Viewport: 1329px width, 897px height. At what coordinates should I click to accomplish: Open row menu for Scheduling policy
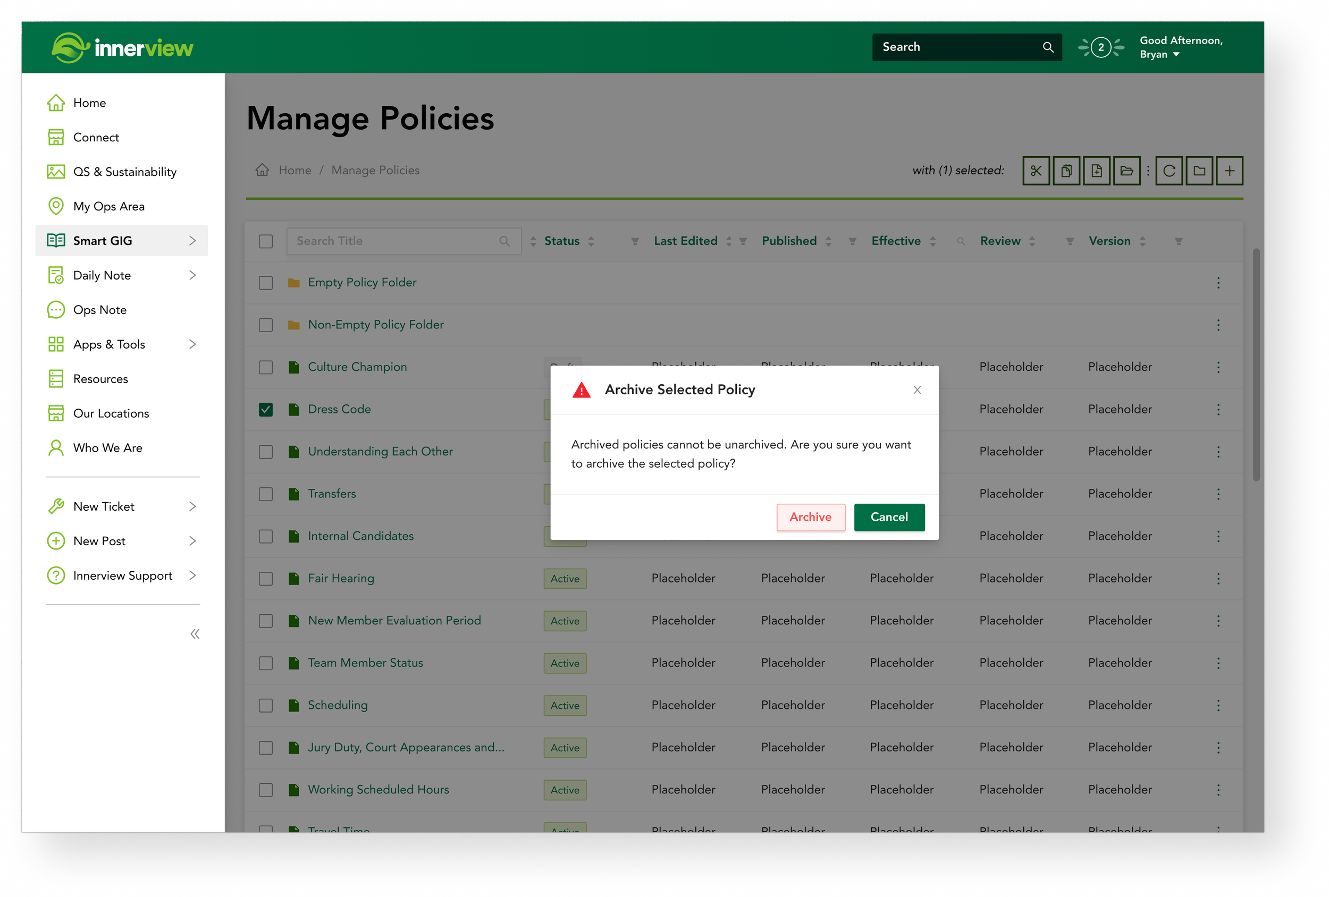click(x=1218, y=706)
